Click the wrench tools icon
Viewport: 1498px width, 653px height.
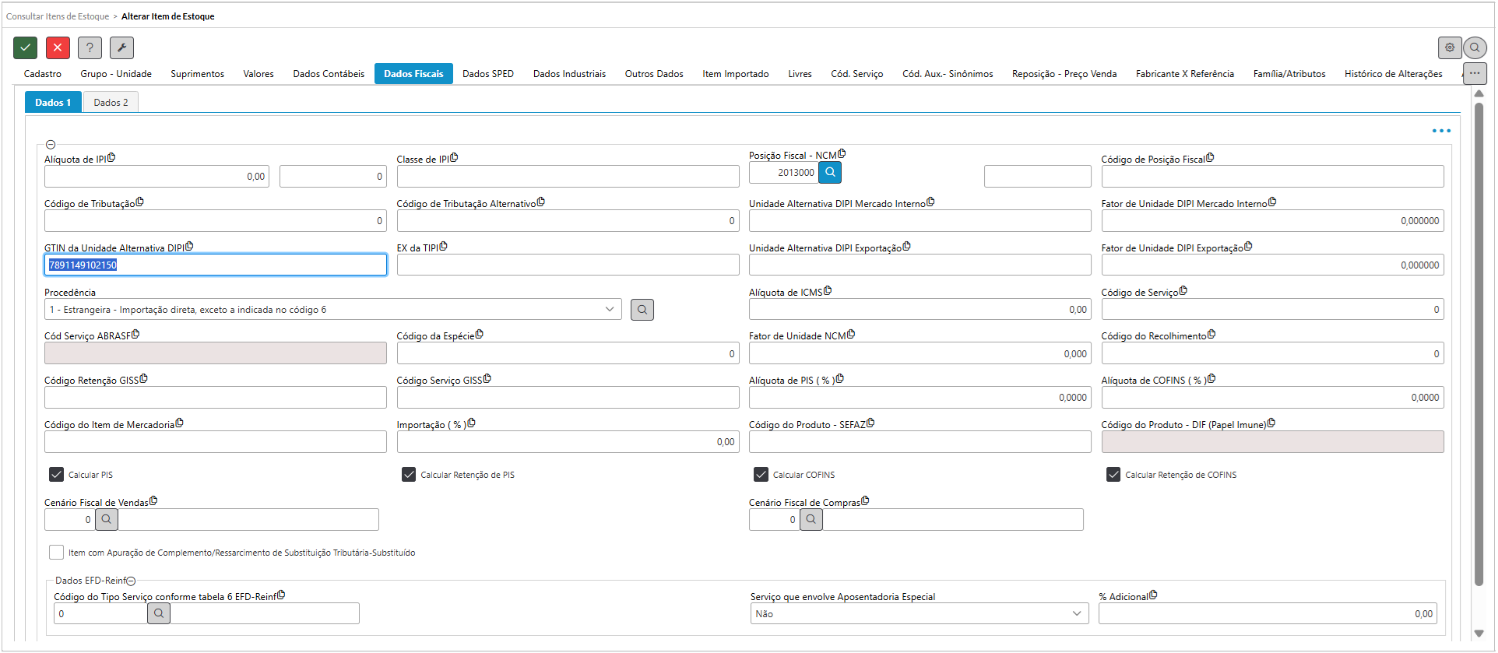(x=121, y=47)
